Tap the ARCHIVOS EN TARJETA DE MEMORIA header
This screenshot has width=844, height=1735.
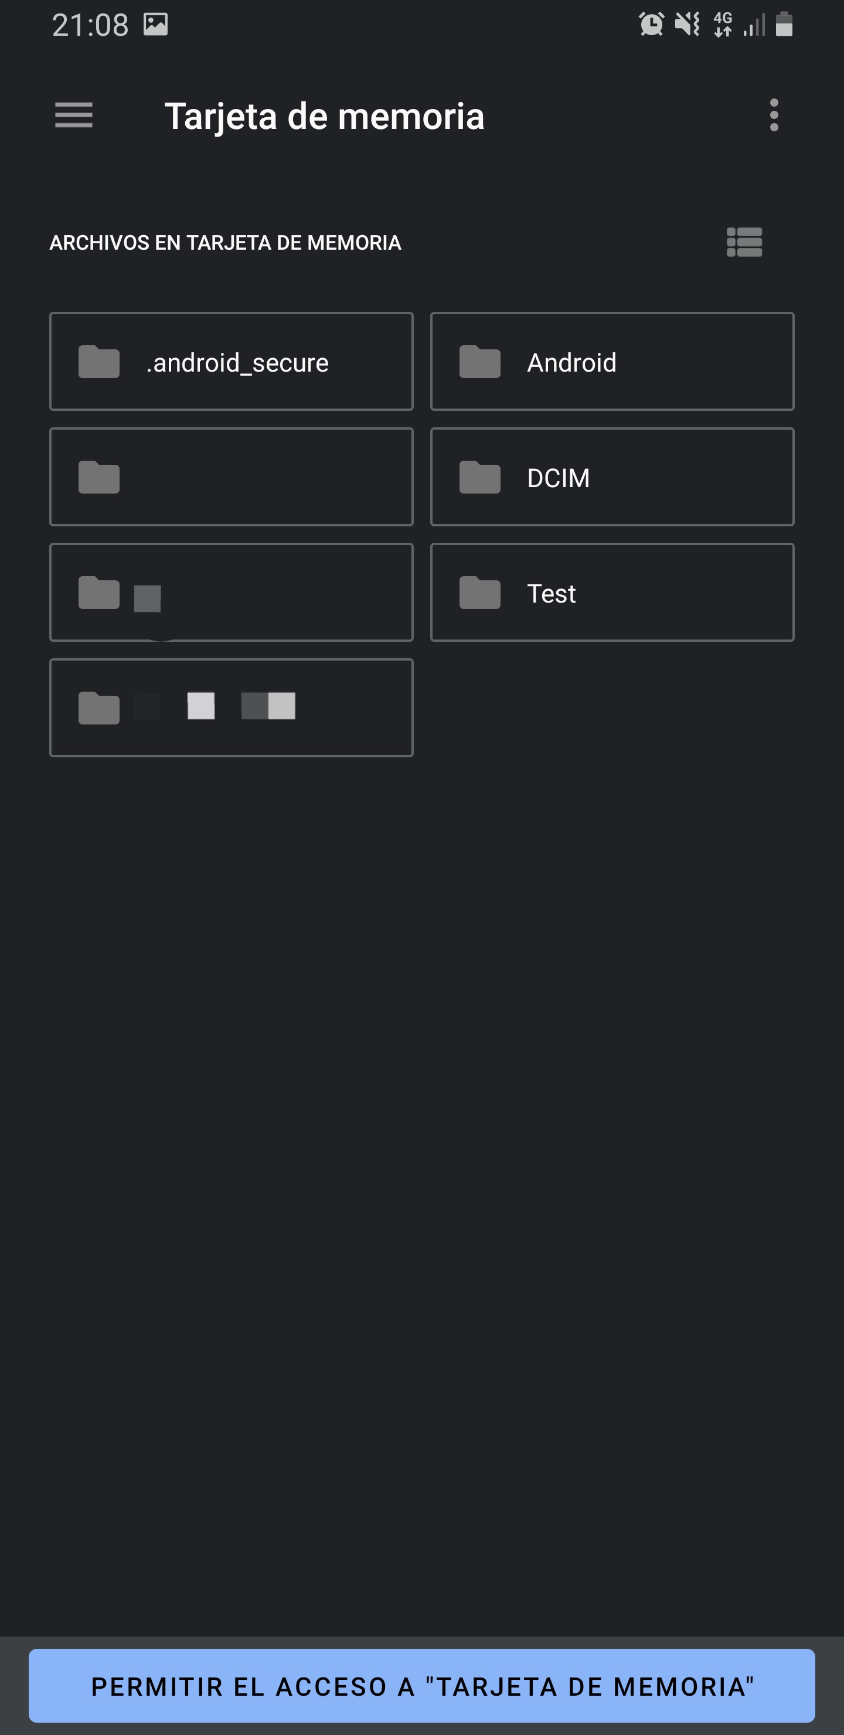coord(225,243)
